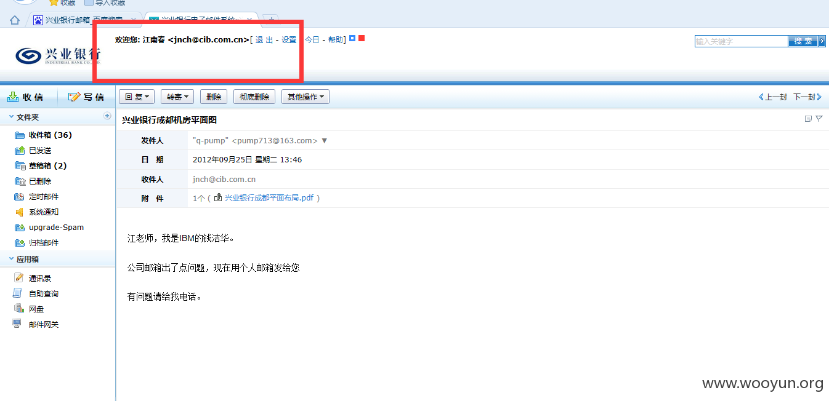This screenshot has height=401, width=829.
Task: Go to 下一封 next email
Action: click(807, 97)
